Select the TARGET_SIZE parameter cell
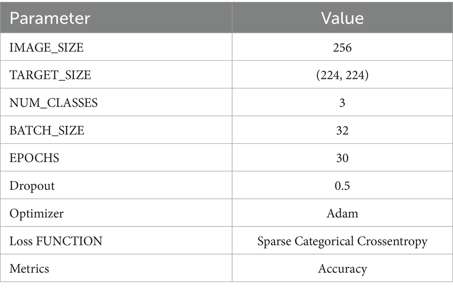This screenshot has width=453, height=290. [50, 75]
